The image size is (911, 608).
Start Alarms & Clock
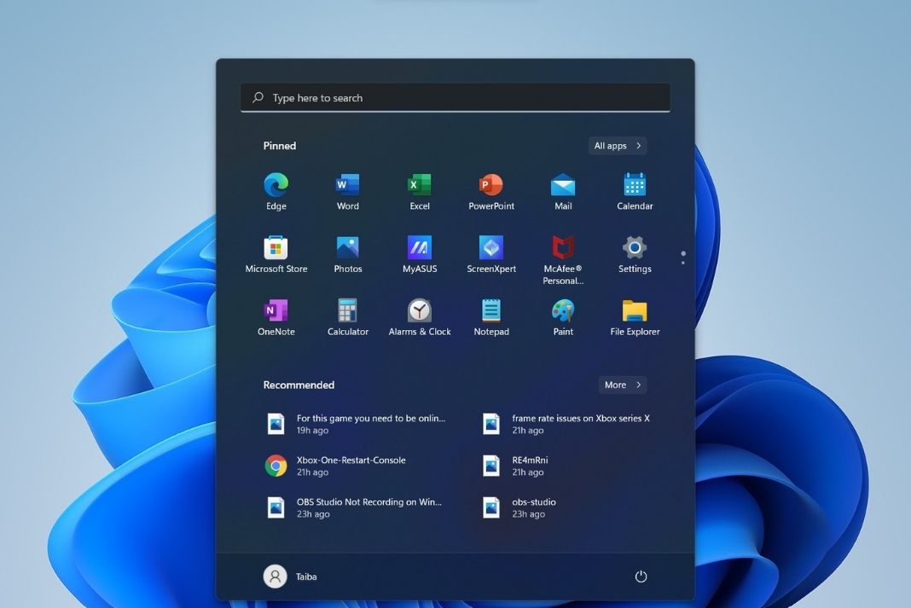419,316
